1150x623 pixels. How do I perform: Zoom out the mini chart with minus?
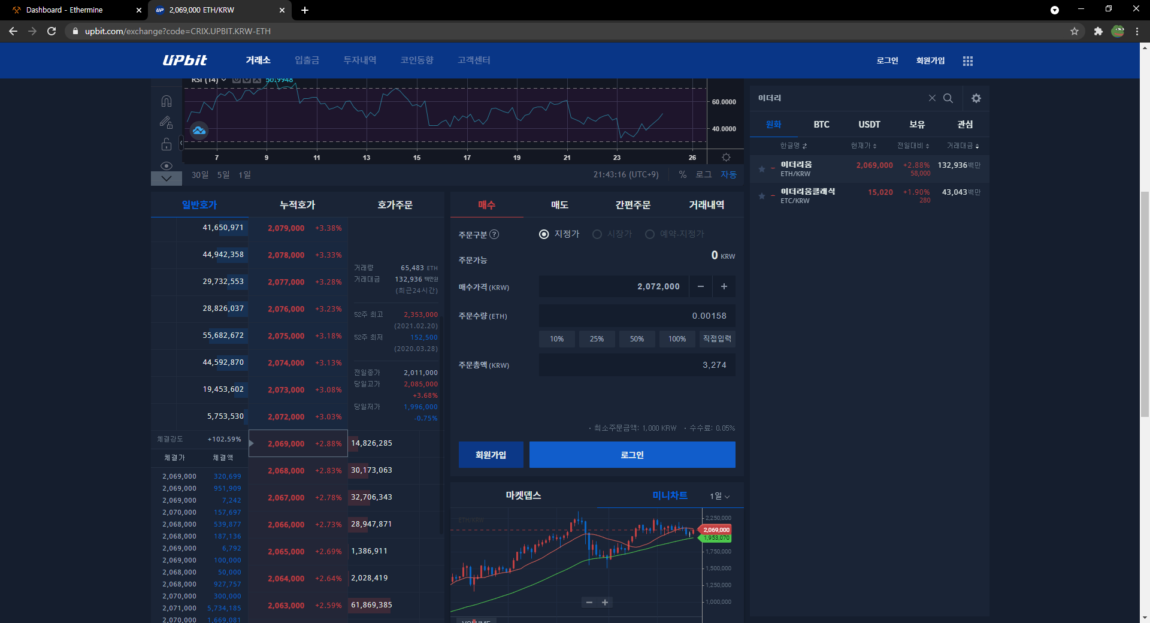pyautogui.click(x=589, y=603)
